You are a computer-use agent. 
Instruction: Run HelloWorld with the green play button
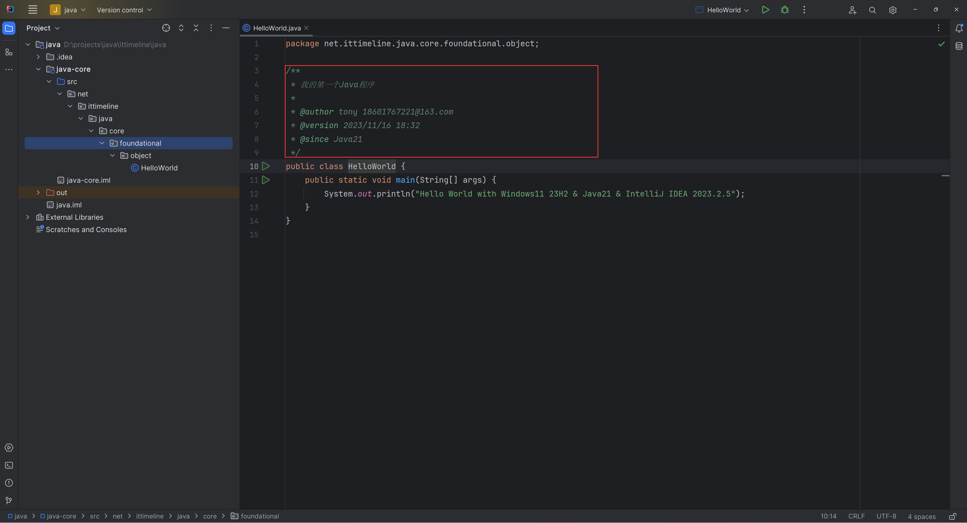click(766, 10)
